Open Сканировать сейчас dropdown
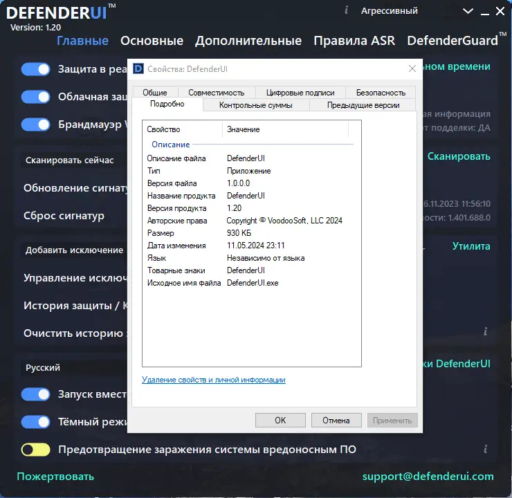 pos(75,160)
